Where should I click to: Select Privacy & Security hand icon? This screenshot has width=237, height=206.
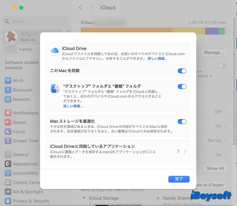tap(8, 201)
